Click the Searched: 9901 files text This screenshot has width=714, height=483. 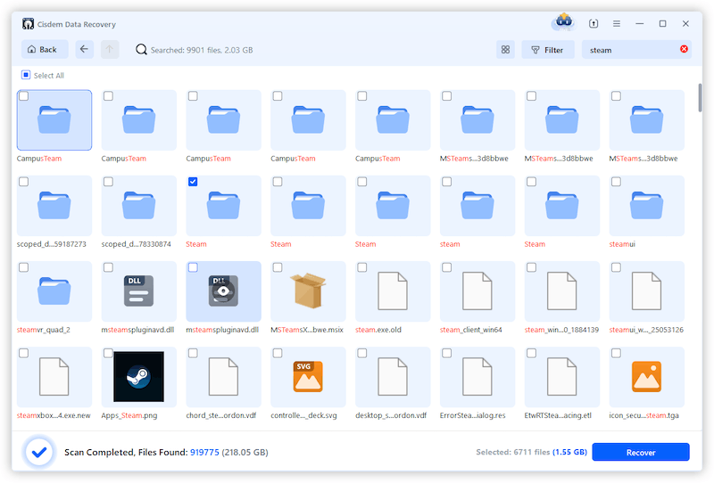click(x=202, y=50)
